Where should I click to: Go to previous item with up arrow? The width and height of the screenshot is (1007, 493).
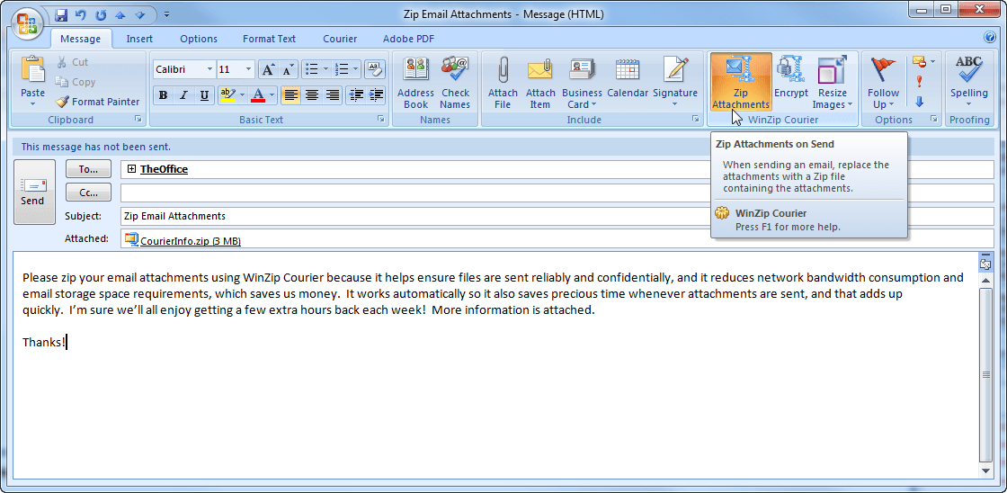120,13
